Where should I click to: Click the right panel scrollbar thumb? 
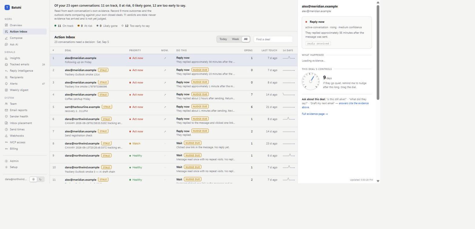pyautogui.click(x=378, y=52)
